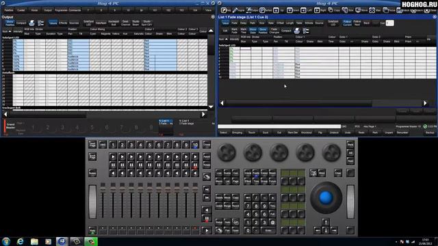Open the File Explorer folder in the taskbar
This screenshot has width=438, height=246.
(x=34, y=241)
